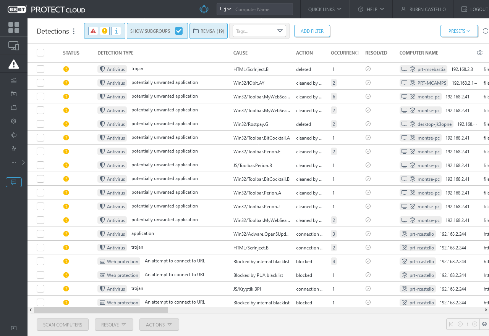Click the LOGOUT button
The height and width of the screenshot is (336, 489).
(474, 10)
